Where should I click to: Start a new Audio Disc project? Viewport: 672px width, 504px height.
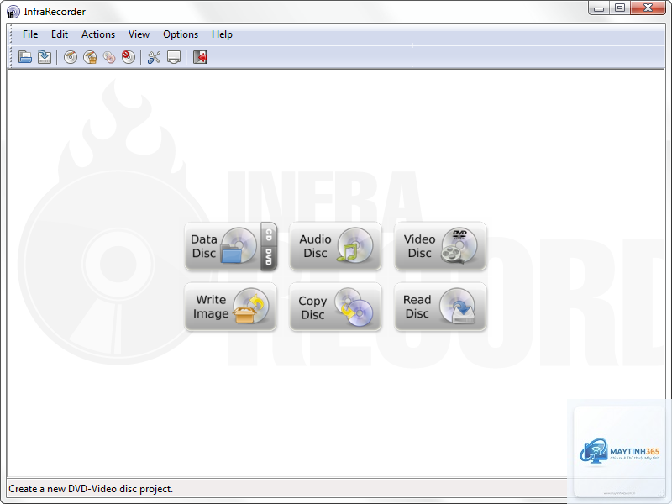point(335,246)
